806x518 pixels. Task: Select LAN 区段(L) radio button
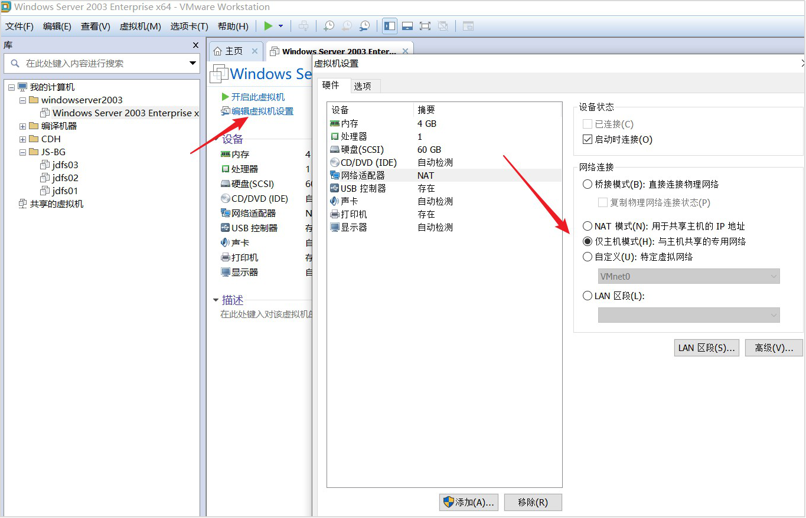[587, 296]
